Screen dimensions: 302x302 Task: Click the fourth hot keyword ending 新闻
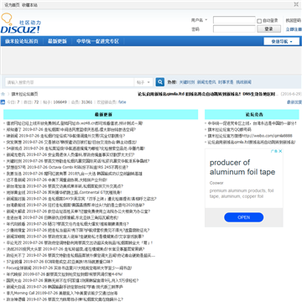(243, 82)
